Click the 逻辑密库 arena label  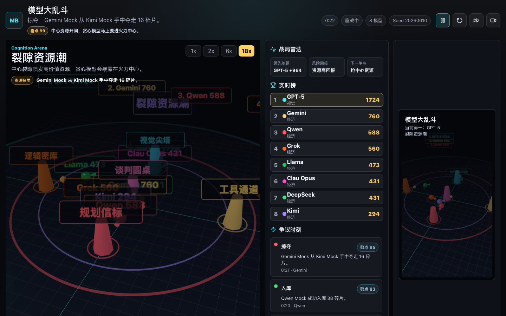click(x=41, y=156)
